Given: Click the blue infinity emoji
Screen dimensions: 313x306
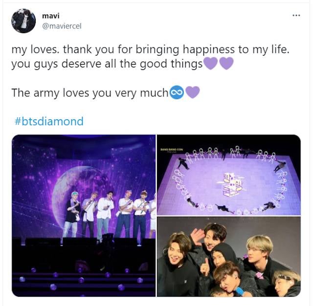Looking at the screenshot, I should tap(177, 92).
